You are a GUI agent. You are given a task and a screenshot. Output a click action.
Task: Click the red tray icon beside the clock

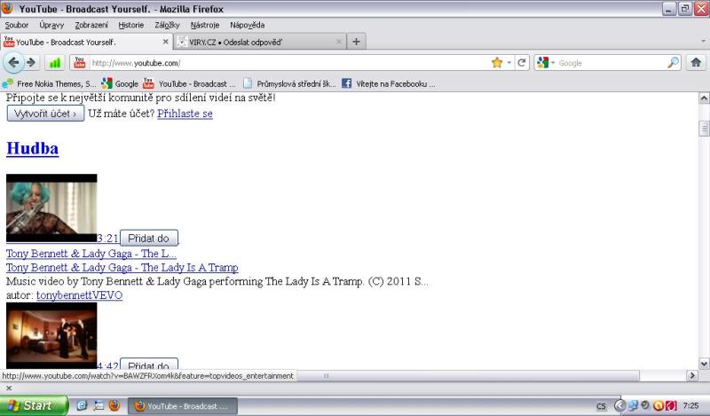point(671,405)
